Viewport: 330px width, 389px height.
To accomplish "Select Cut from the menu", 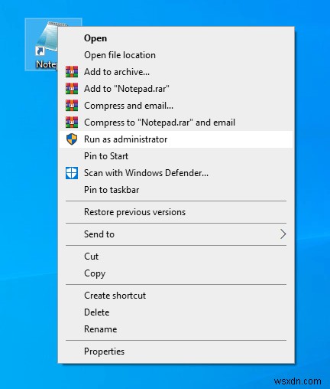I will (176, 257).
